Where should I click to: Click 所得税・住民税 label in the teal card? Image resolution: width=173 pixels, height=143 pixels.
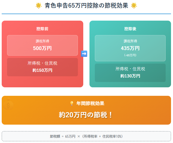pos(130,69)
